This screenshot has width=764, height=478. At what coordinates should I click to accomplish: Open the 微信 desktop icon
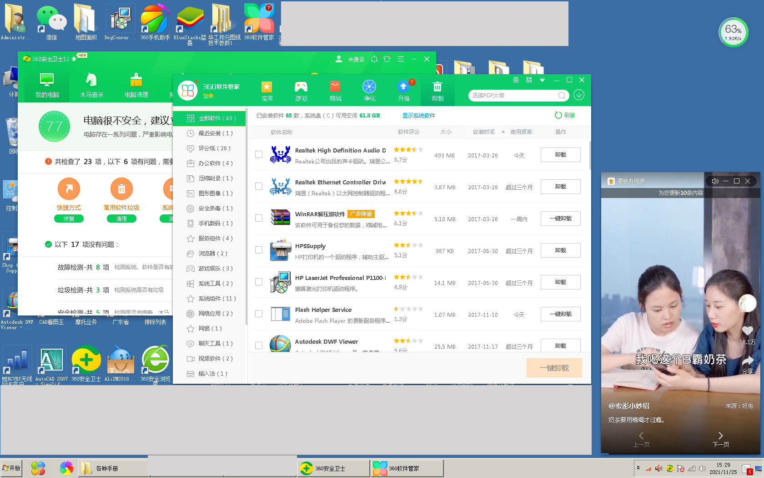[51, 22]
